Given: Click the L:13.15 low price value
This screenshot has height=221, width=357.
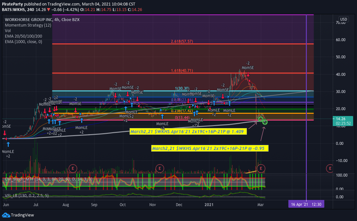Looking at the screenshot, I should pyautogui.click(x=119, y=10).
